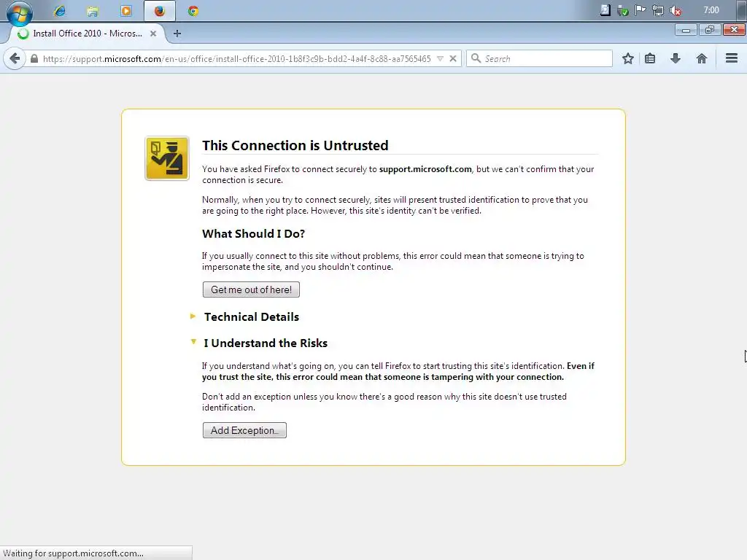Collapse I Understand the Risks section
The image size is (747, 560).
point(266,343)
